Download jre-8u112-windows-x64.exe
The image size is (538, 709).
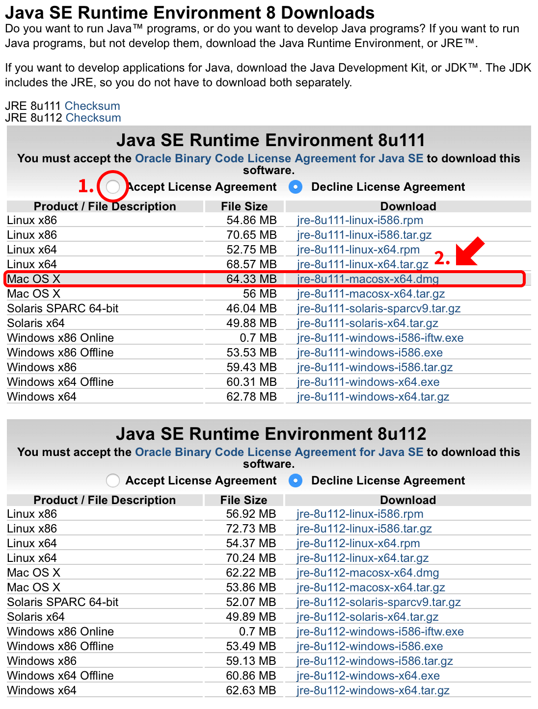tap(368, 676)
